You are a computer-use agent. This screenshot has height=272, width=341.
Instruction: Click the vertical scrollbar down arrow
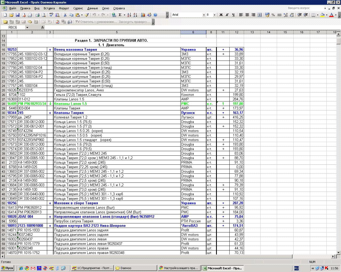[339, 252]
